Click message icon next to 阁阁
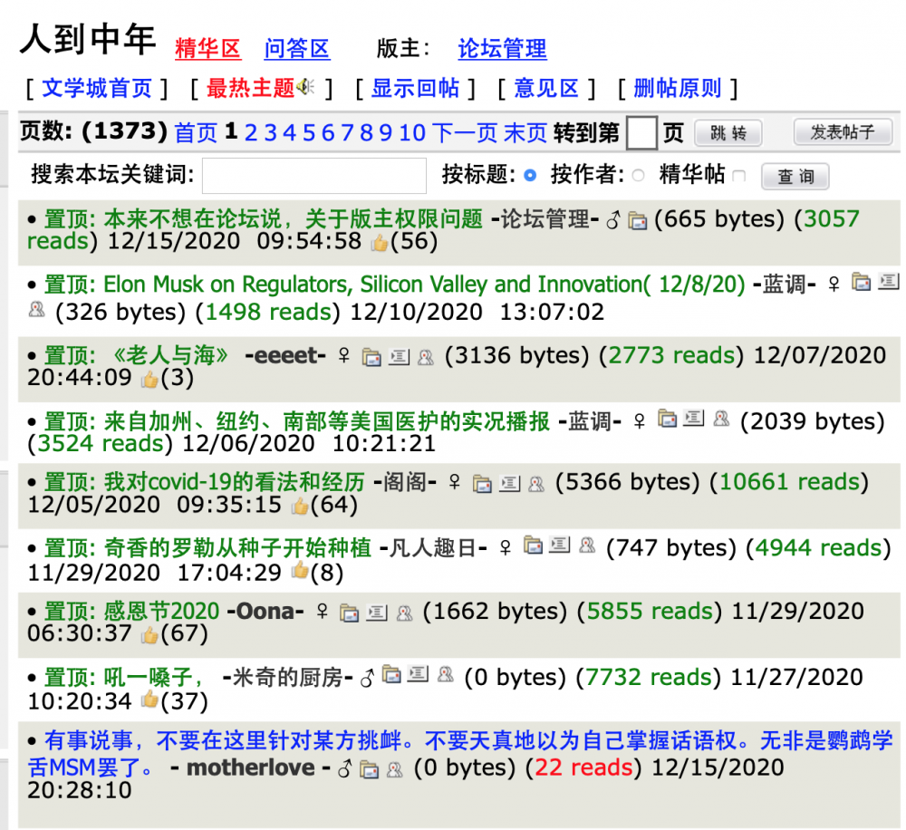Screen dimensions: 906x830 pos(510,483)
